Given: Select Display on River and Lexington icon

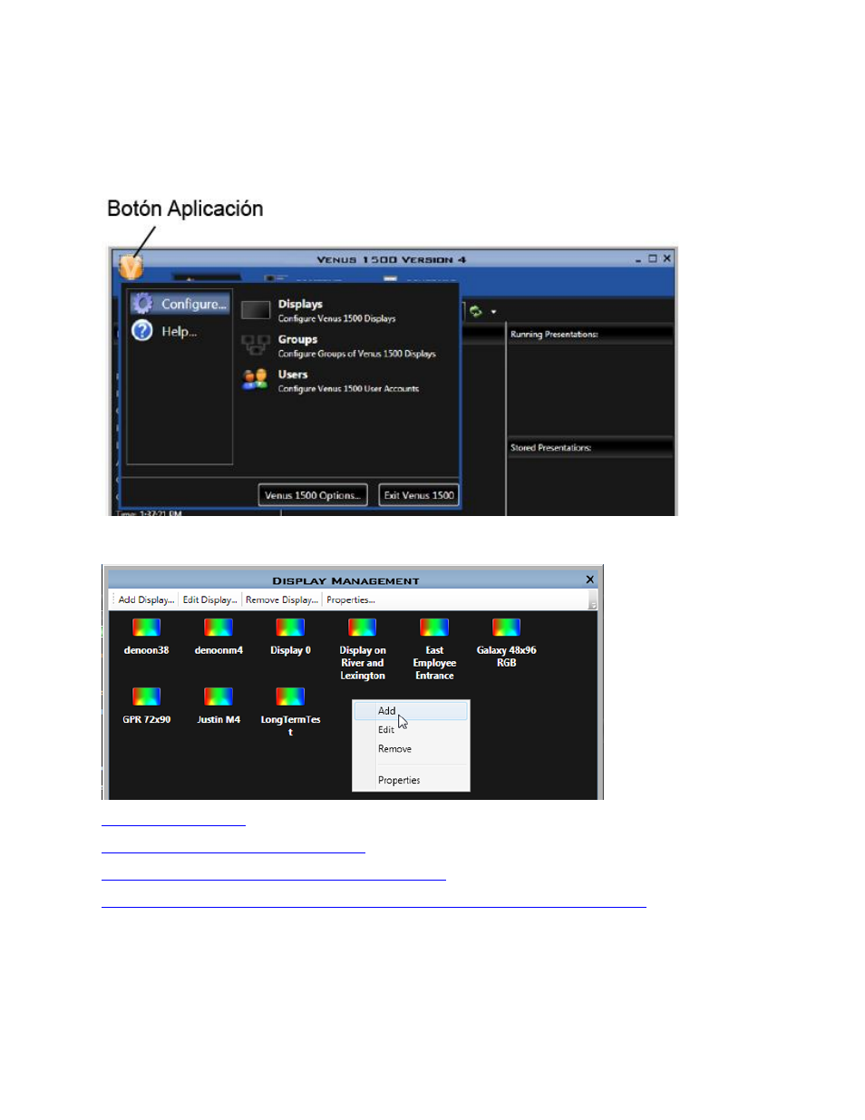Looking at the screenshot, I should 362,627.
